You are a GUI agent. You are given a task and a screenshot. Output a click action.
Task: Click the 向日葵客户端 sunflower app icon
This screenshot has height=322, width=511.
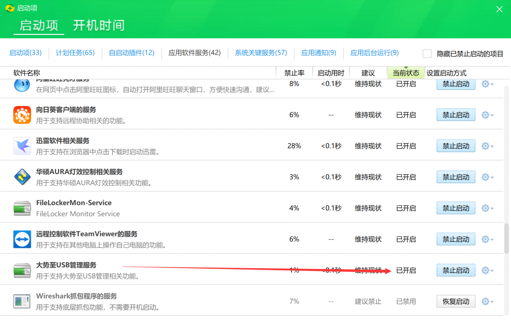[x=22, y=115]
